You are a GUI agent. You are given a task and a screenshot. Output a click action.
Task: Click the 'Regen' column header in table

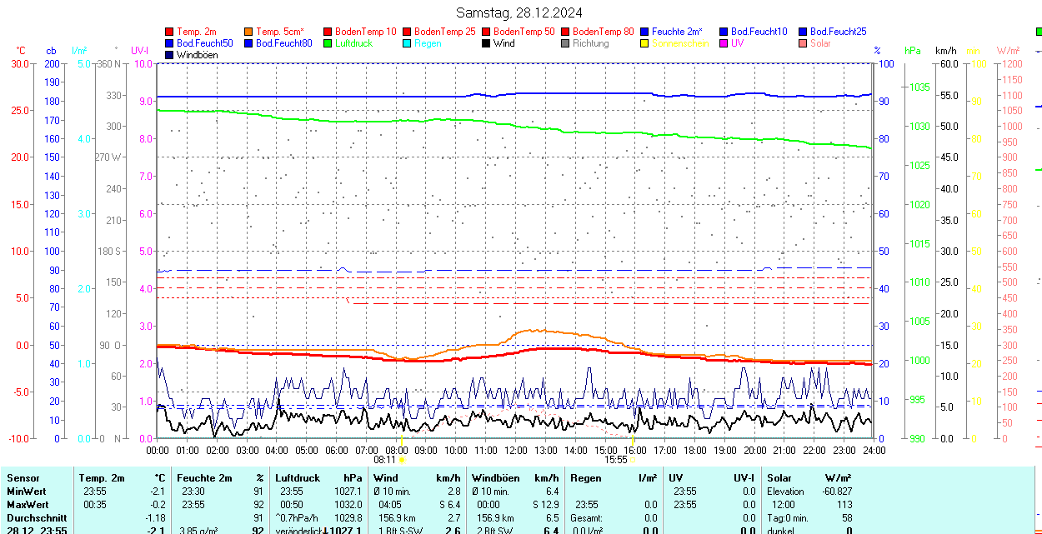586,478
